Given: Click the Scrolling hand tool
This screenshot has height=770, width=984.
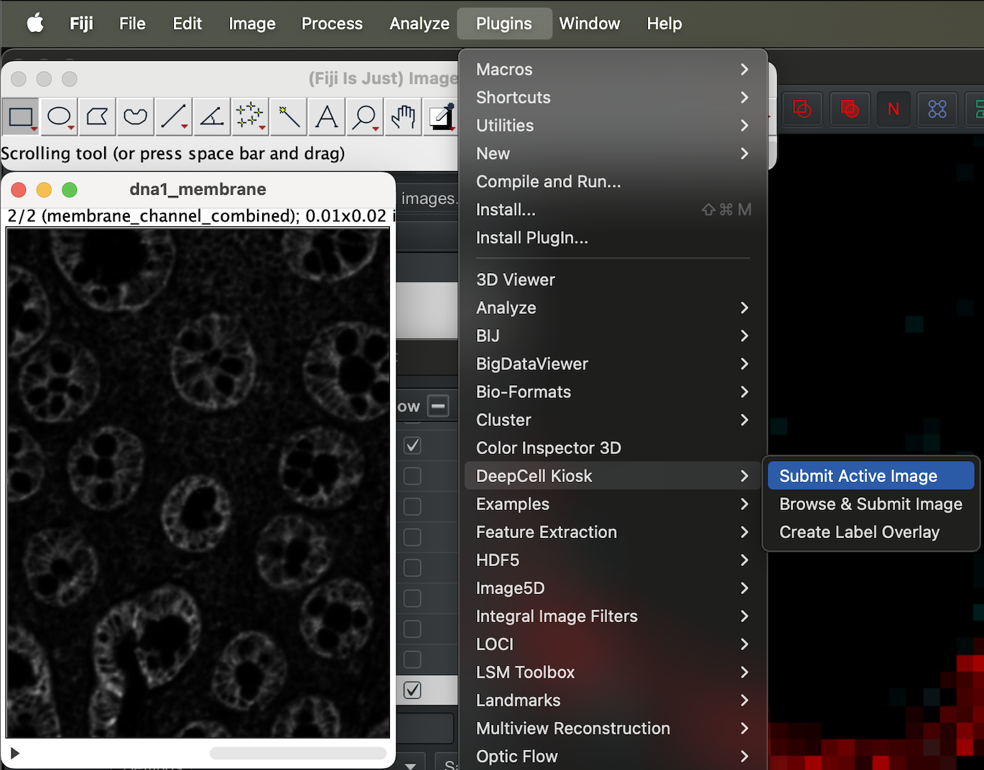Looking at the screenshot, I should tap(403, 116).
